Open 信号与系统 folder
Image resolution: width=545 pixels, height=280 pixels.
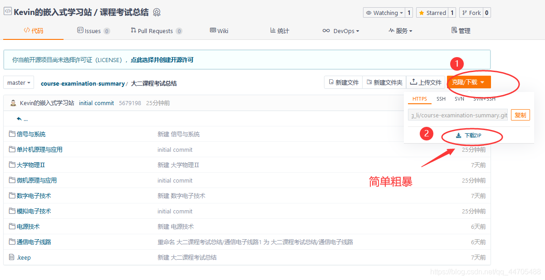click(31, 134)
